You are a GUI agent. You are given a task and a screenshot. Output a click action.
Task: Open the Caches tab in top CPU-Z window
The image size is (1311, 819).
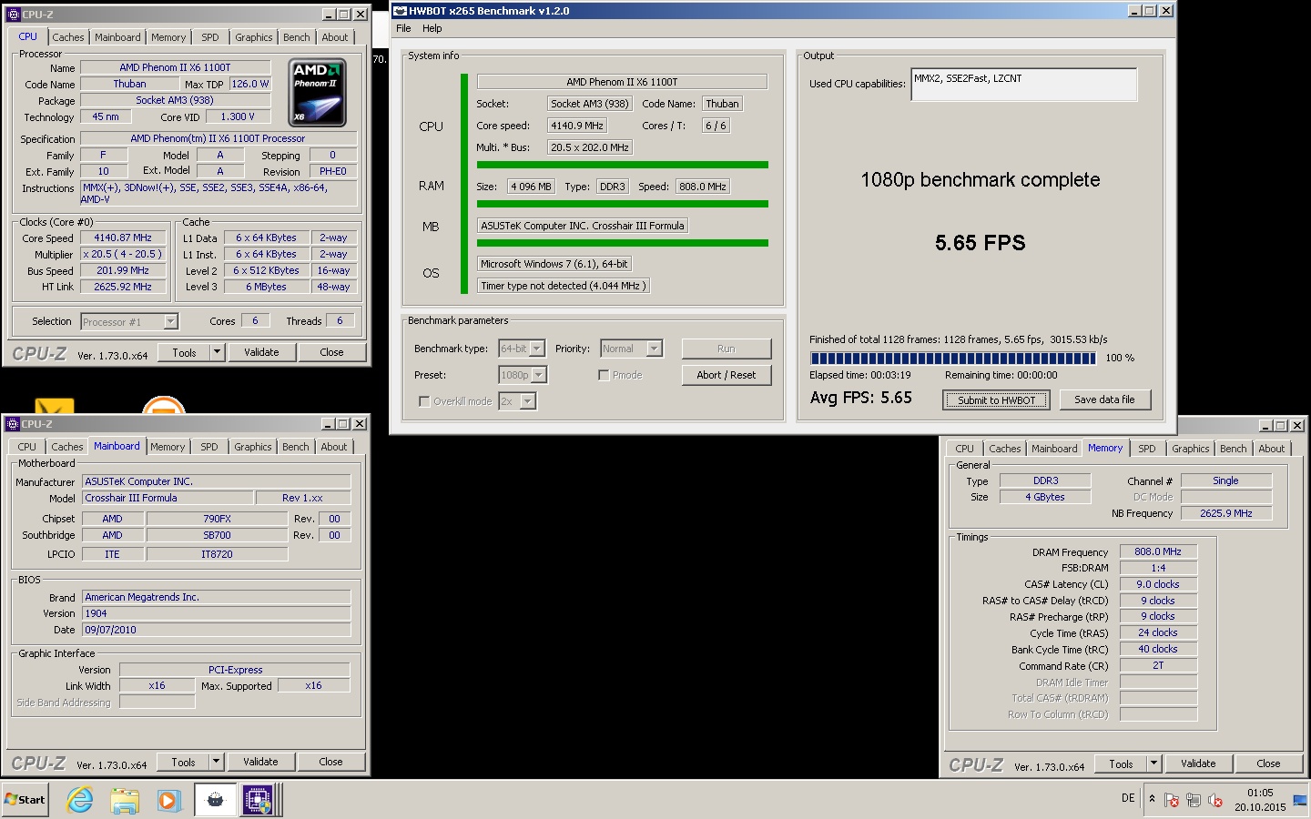pyautogui.click(x=68, y=37)
